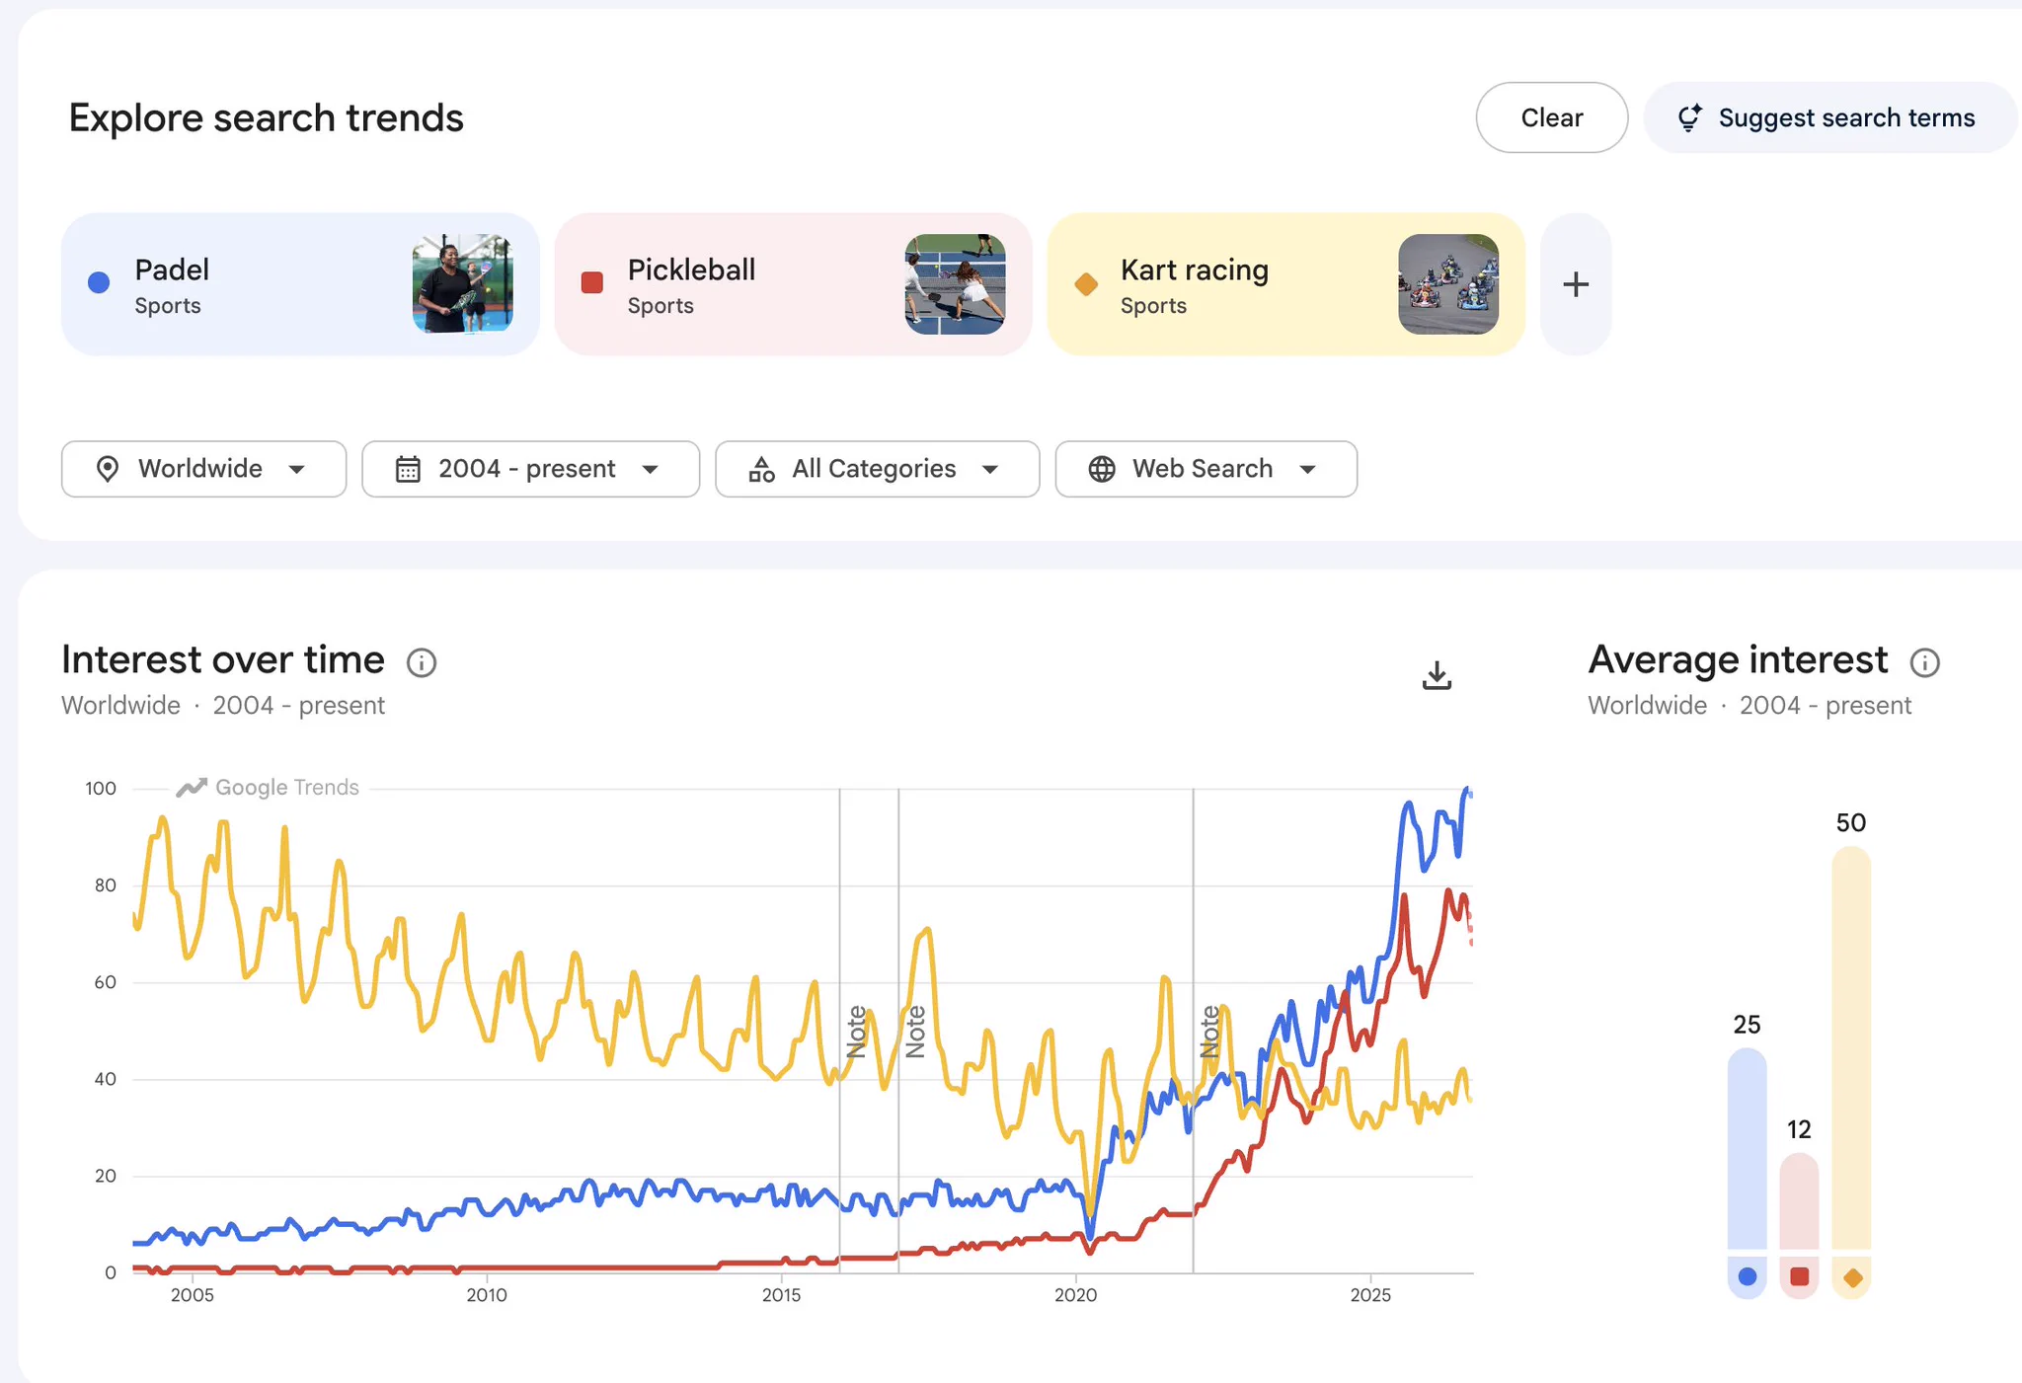This screenshot has height=1383, width=2022.
Task: Open Suggest search terms
Action: 1829,117
